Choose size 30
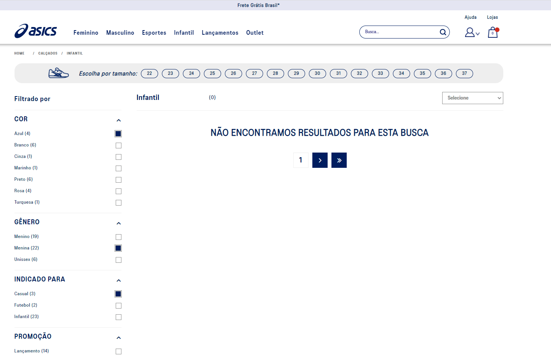 click(317, 74)
